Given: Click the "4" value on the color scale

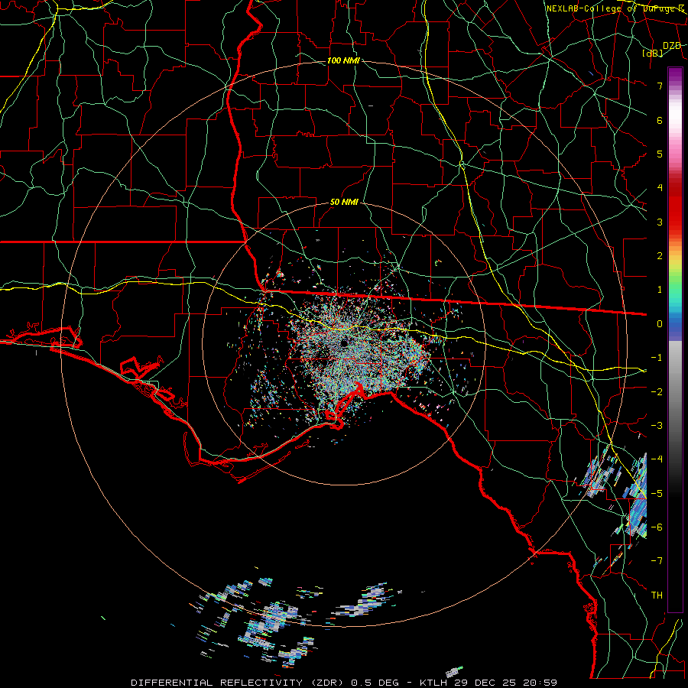Looking at the screenshot, I should (x=660, y=188).
